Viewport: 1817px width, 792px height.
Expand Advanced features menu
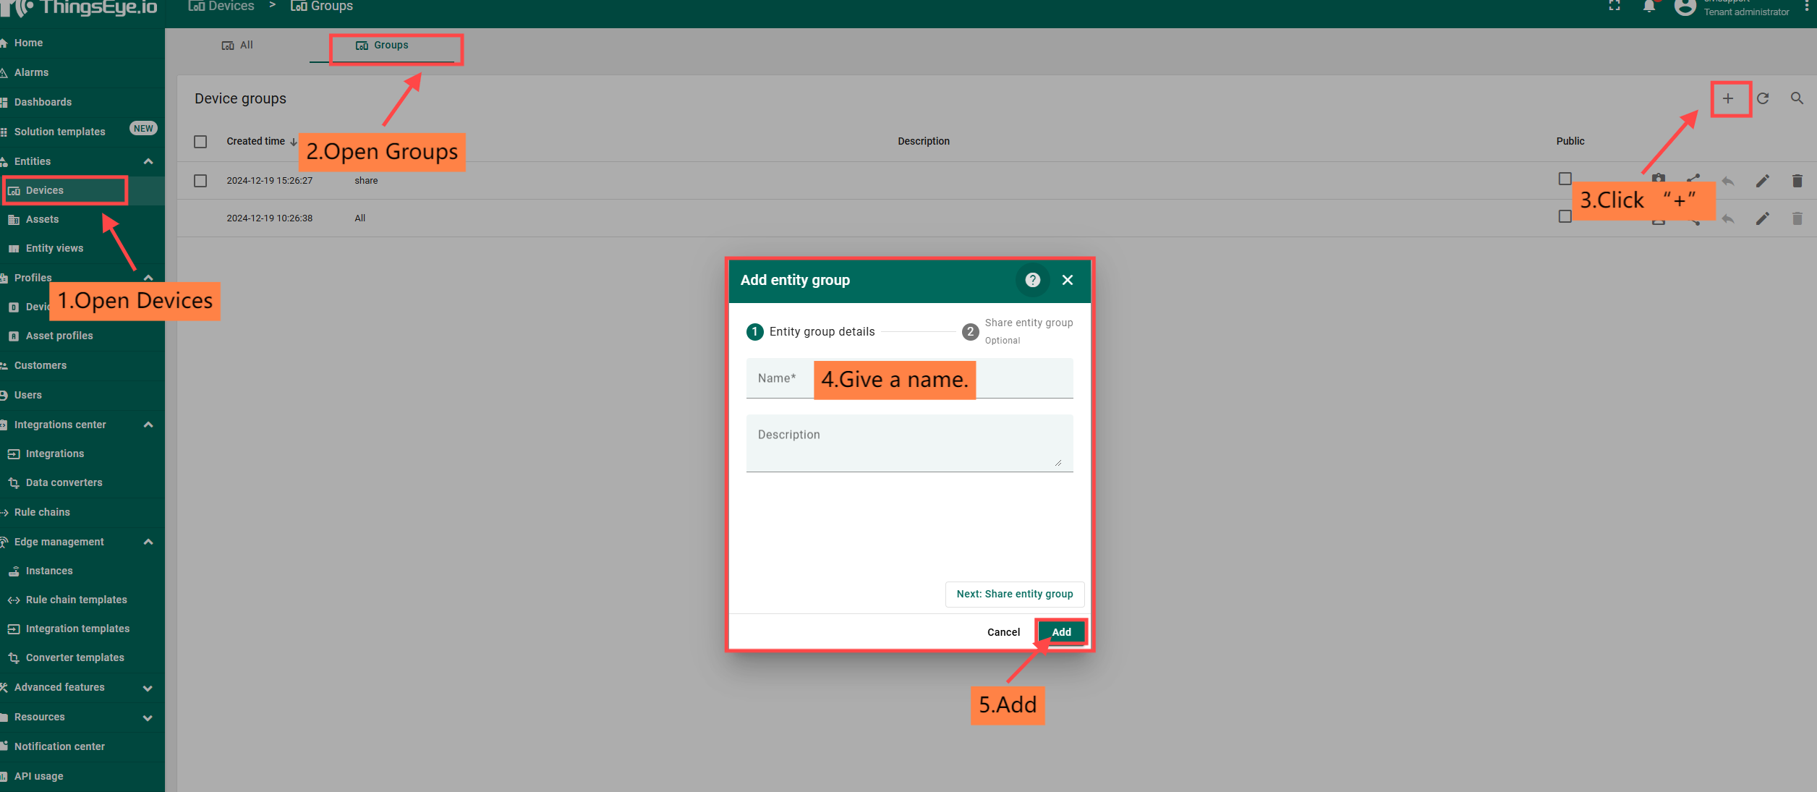pyautogui.click(x=148, y=688)
